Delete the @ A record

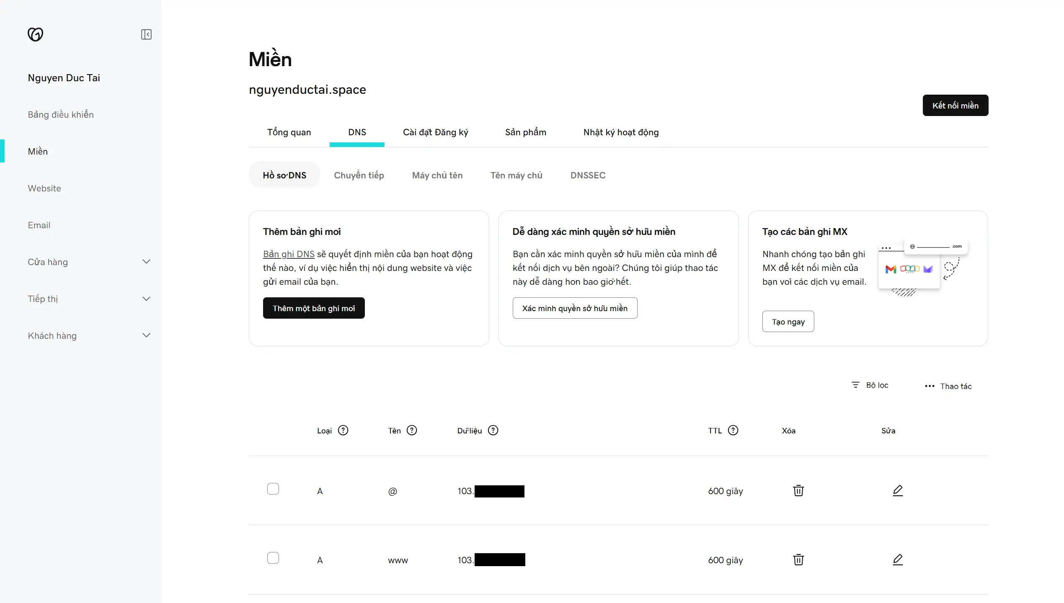point(798,491)
